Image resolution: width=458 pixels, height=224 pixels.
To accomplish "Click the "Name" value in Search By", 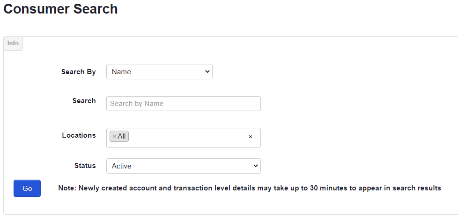I will pyautogui.click(x=122, y=72).
